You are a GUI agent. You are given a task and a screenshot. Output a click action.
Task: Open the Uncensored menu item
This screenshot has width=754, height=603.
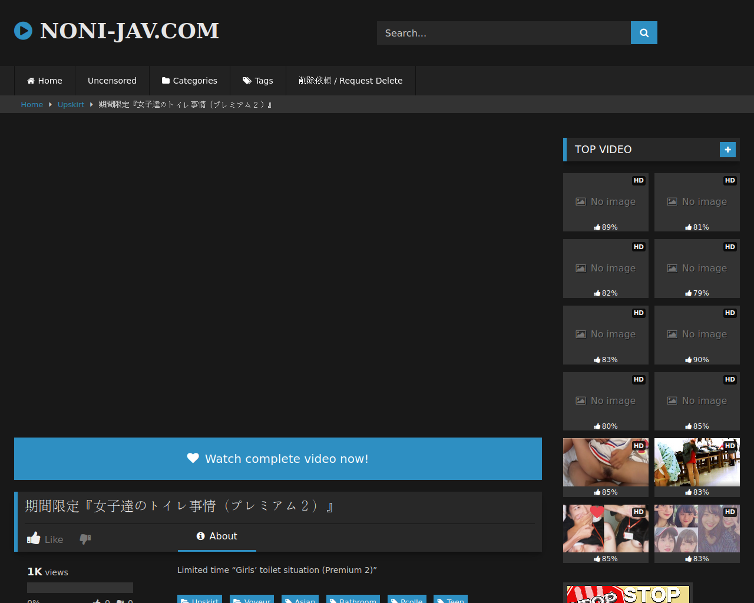click(x=112, y=81)
